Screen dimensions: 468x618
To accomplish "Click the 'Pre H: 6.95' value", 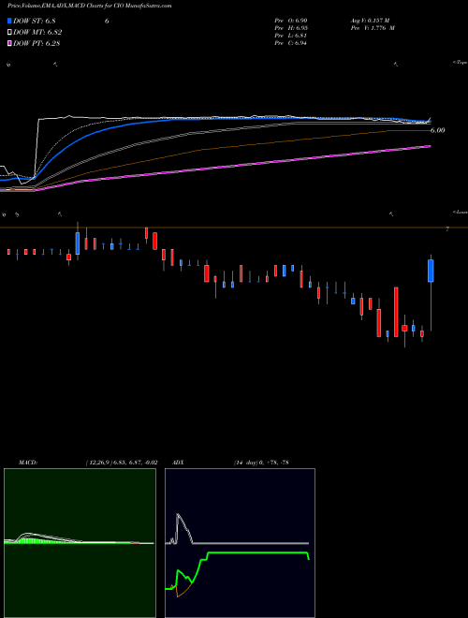I will tap(291, 28).
